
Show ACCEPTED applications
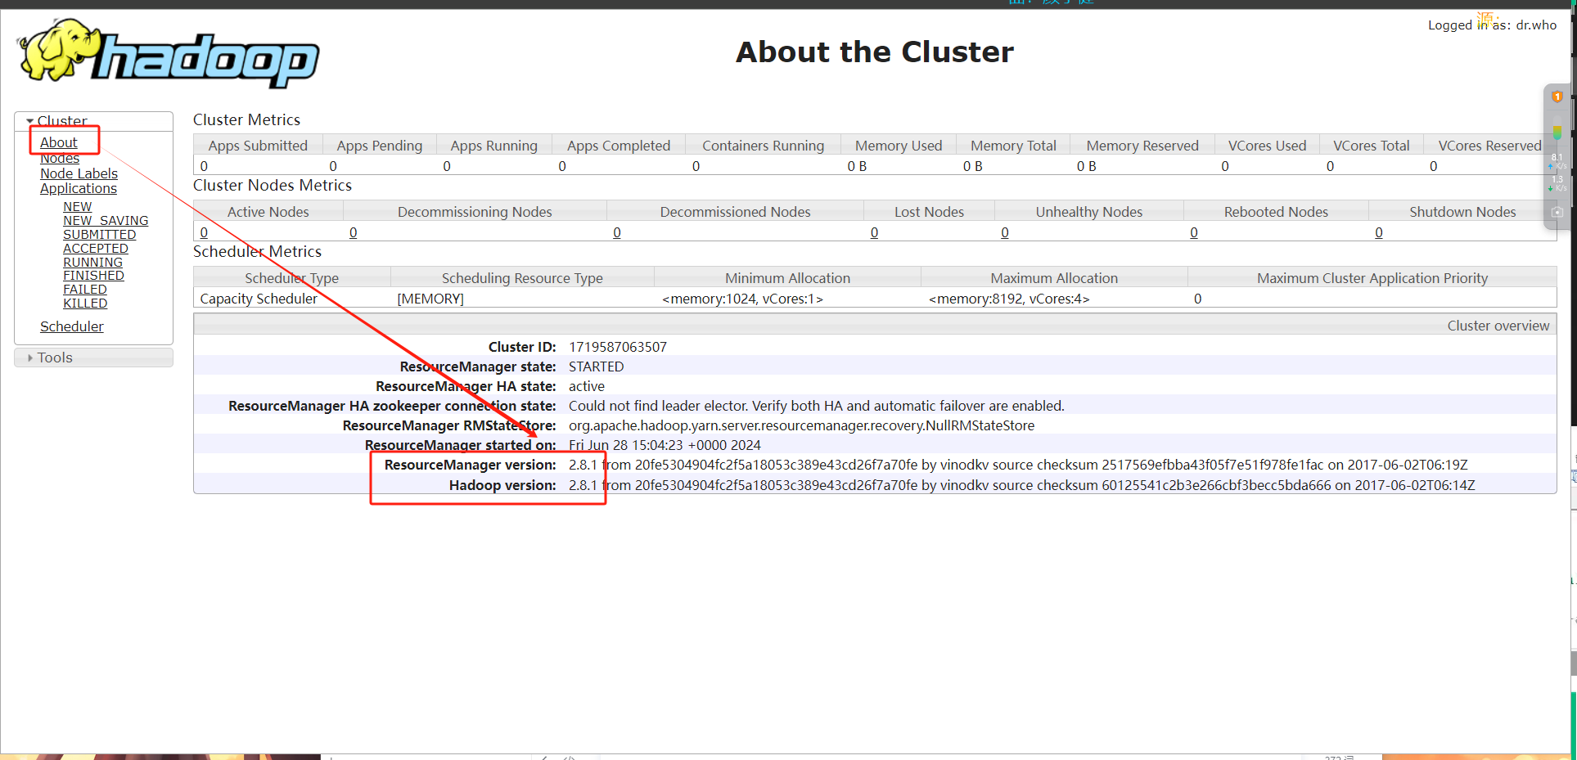(x=96, y=249)
